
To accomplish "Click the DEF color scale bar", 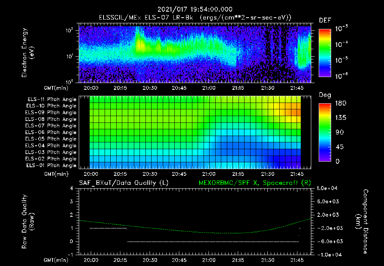I will [325, 53].
